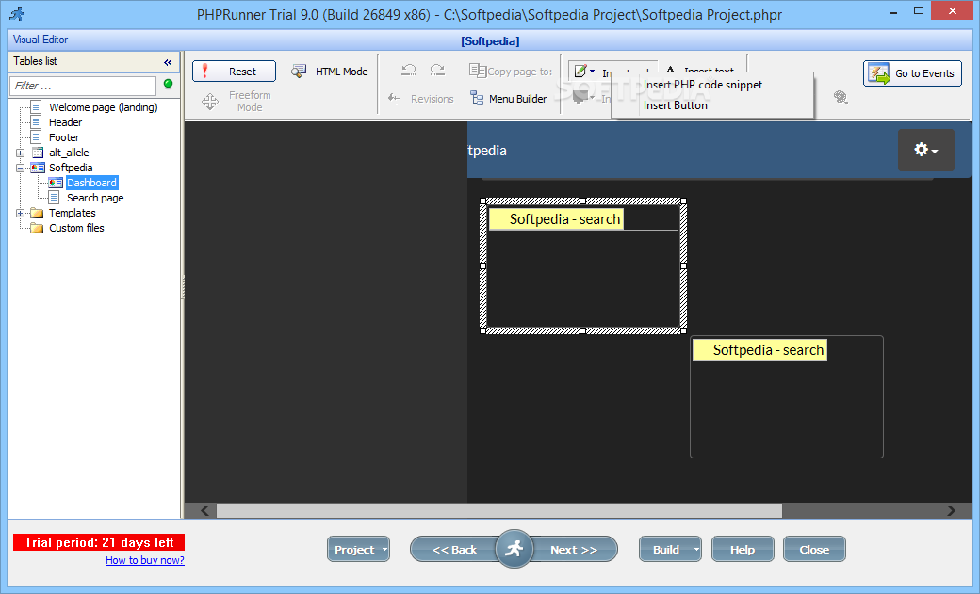Click the Visual Editor tab label
980x594 pixels.
41,40
